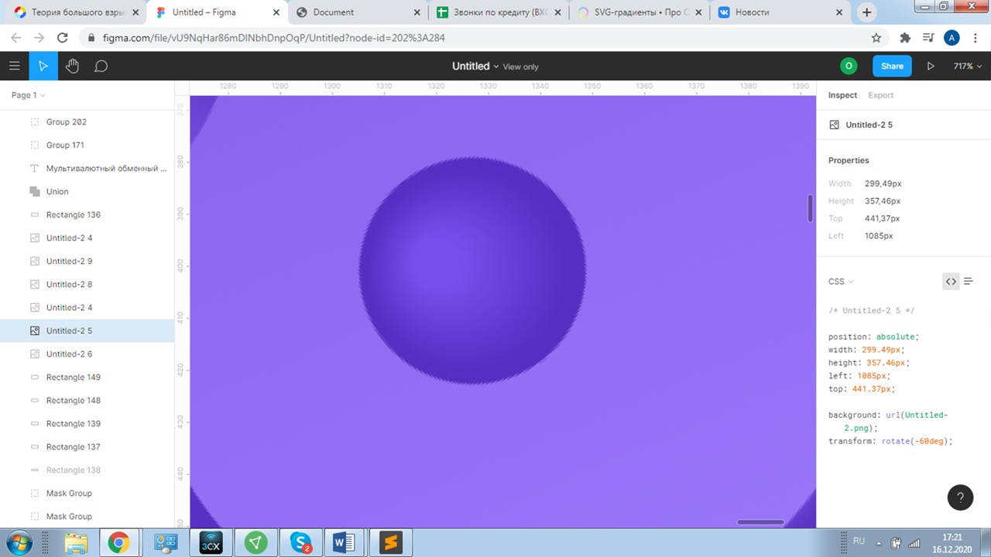Open a new browser tab
Screen dimensions: 991x557
click(866, 12)
